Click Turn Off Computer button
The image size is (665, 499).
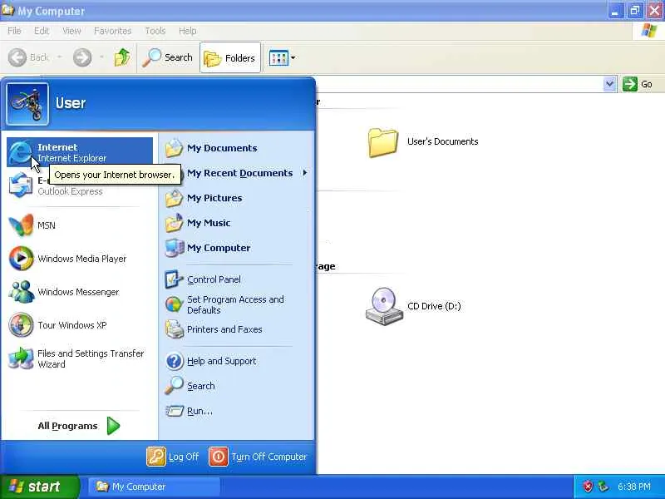pyautogui.click(x=258, y=457)
